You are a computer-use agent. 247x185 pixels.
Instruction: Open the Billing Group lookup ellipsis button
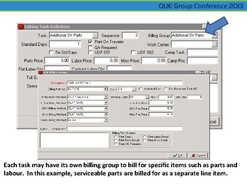(x=214, y=35)
